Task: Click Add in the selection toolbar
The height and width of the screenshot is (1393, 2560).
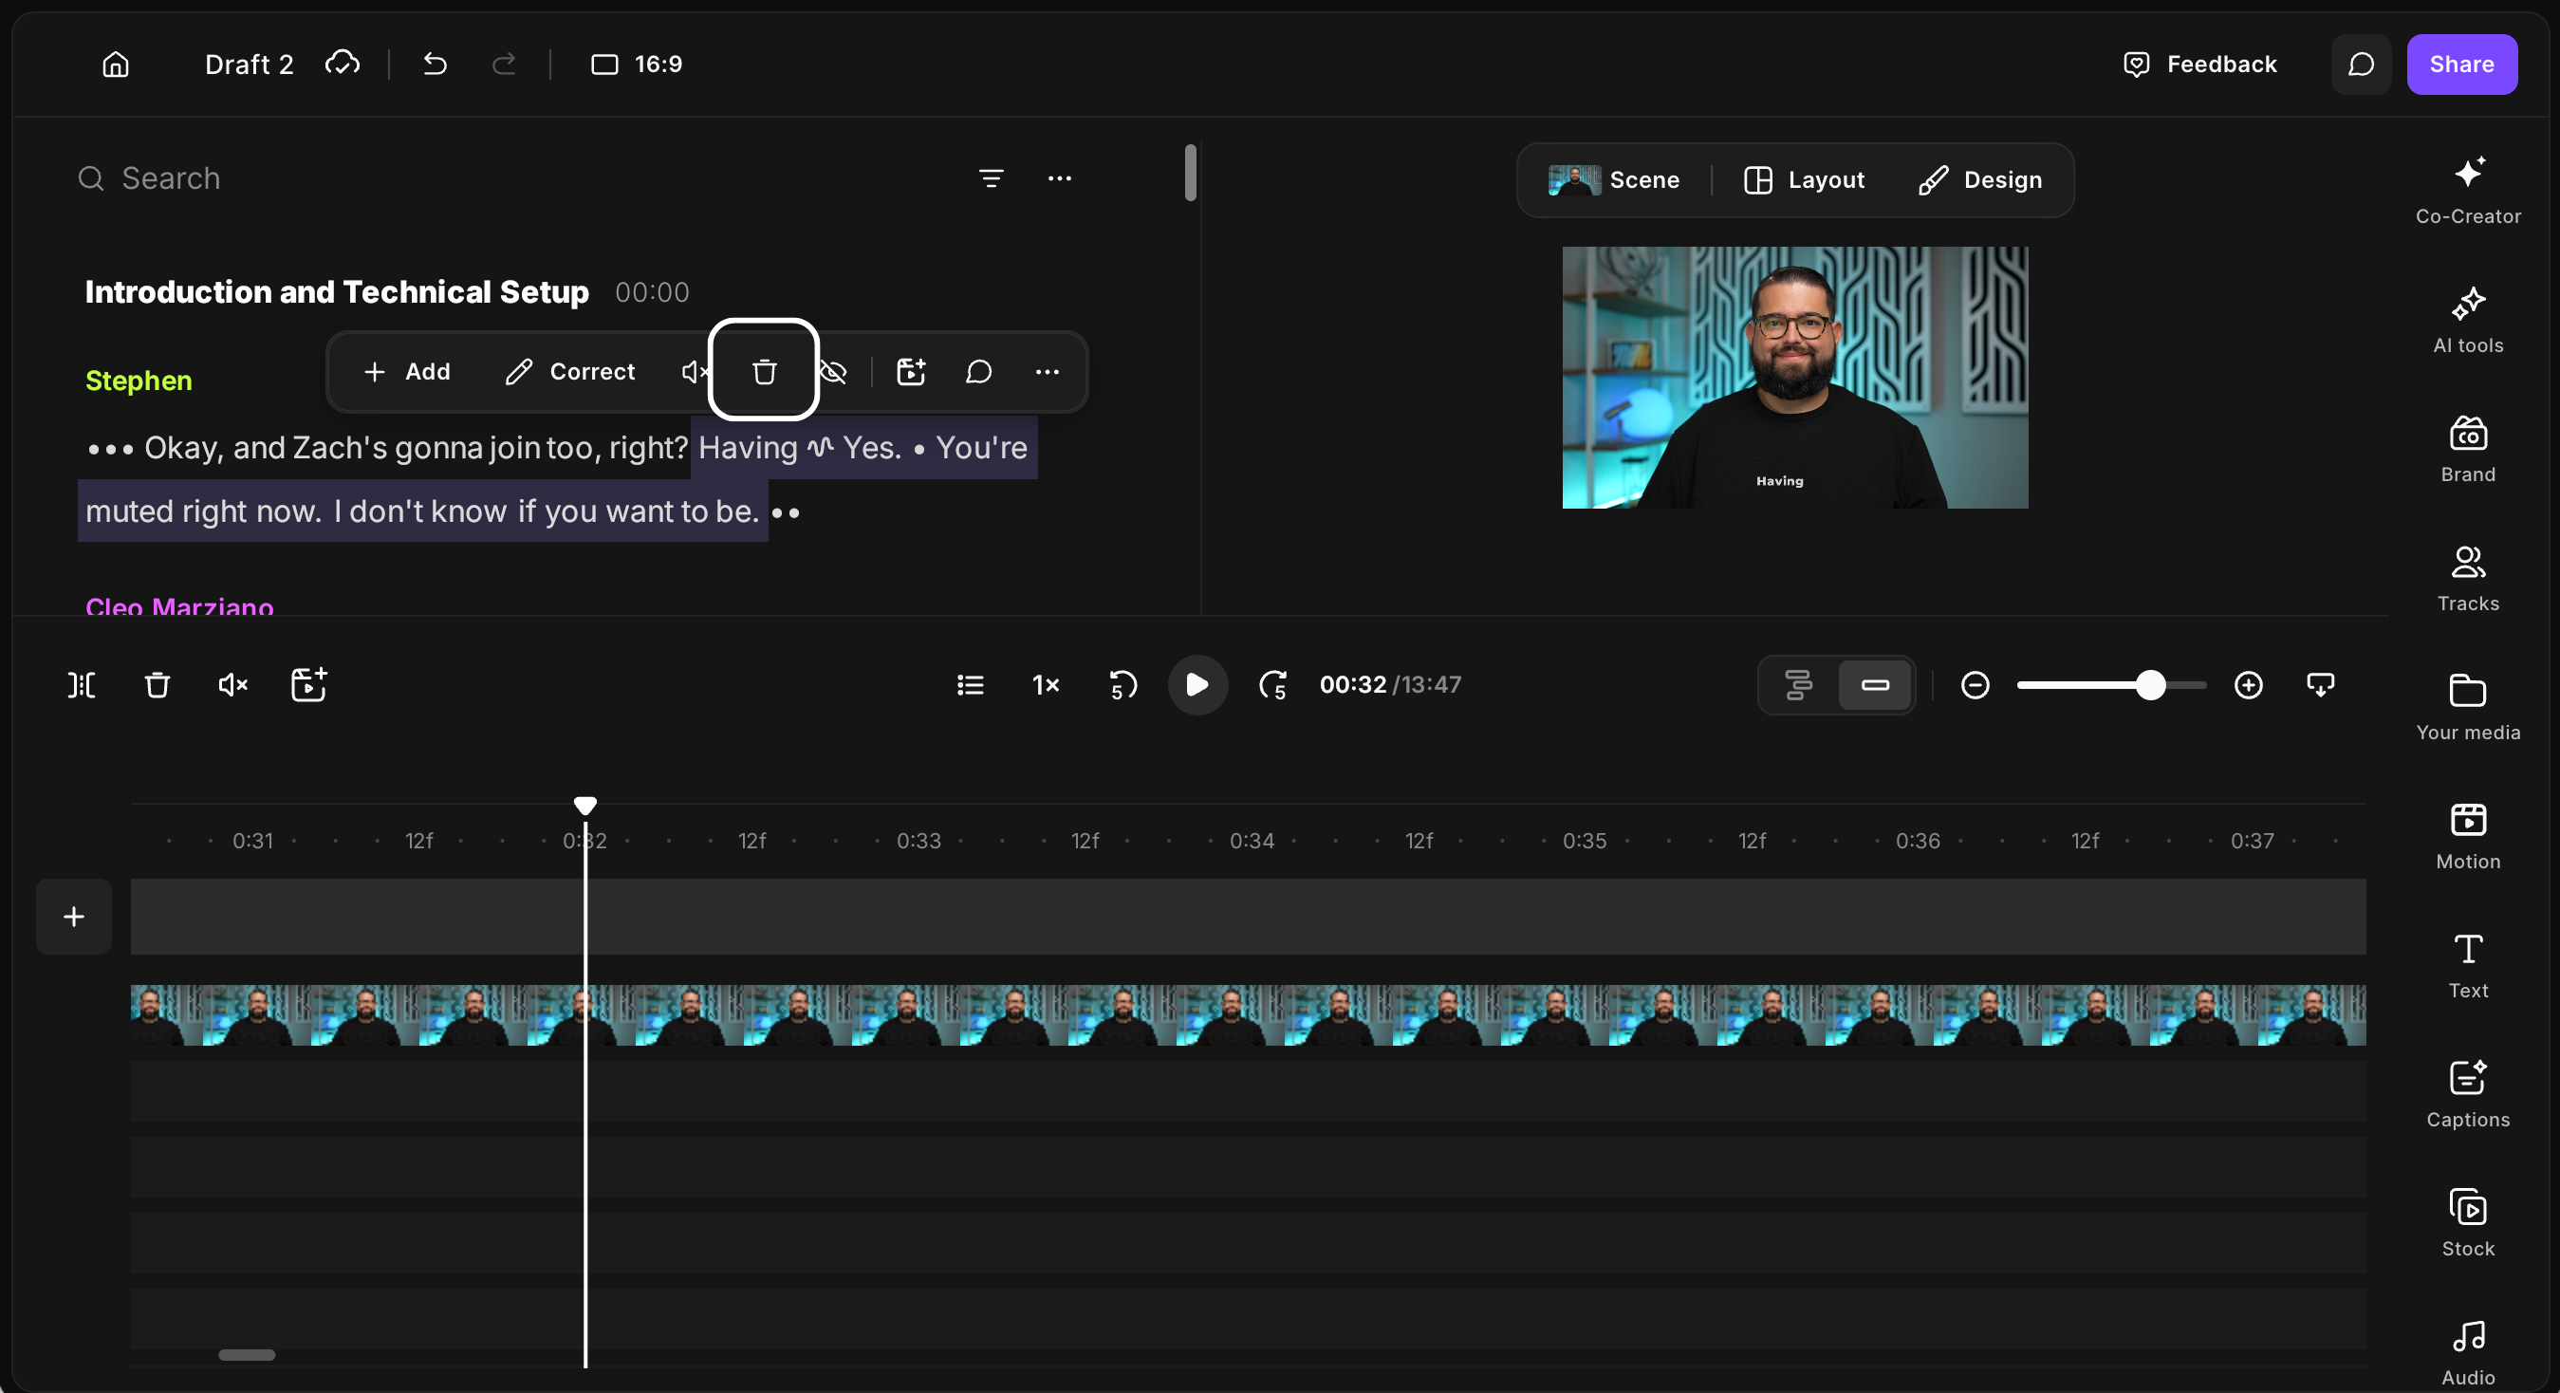Action: (x=406, y=372)
